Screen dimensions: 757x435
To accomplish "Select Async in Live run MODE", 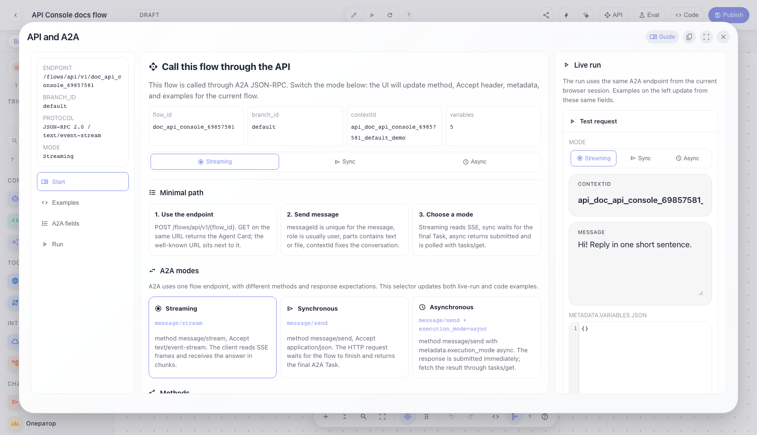I will point(687,158).
